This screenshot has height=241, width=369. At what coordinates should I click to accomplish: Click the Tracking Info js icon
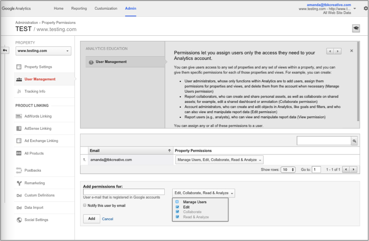click(19, 91)
